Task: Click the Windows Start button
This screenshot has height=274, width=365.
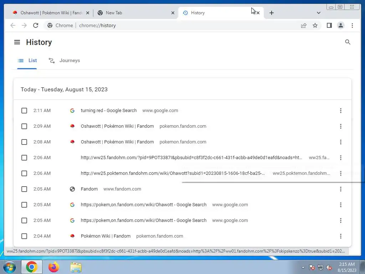Action: point(9,267)
